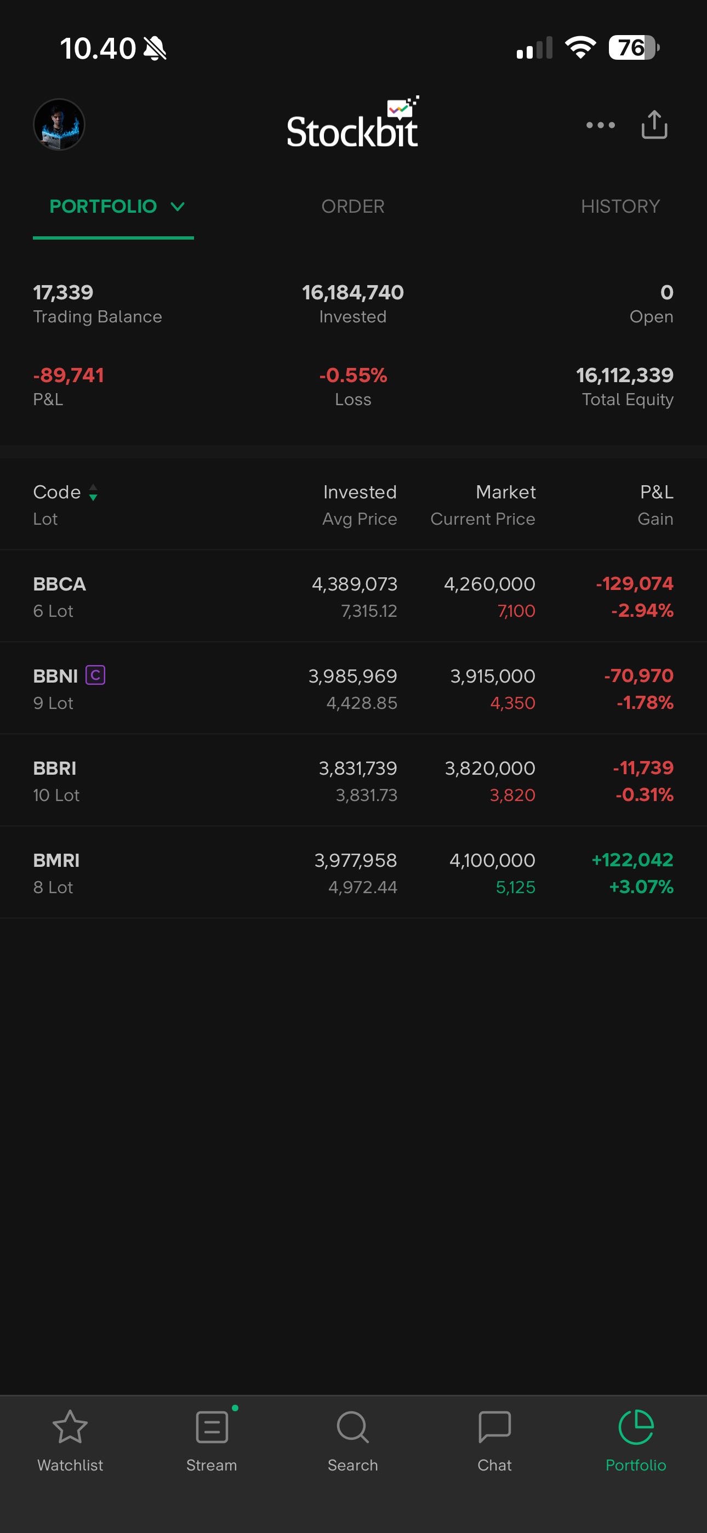Image resolution: width=707 pixels, height=1533 pixels.
Task: Tap the Invested Avg Price column header
Action: point(360,504)
